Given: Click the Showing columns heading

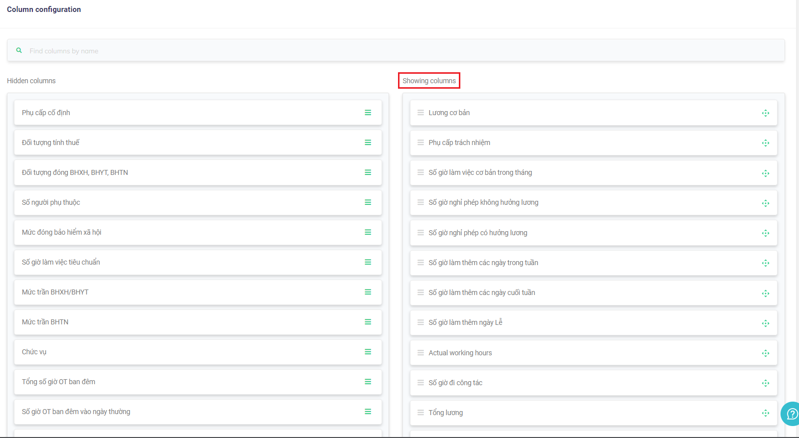Looking at the screenshot, I should click(x=429, y=81).
